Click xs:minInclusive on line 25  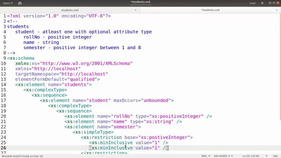tap(112, 143)
